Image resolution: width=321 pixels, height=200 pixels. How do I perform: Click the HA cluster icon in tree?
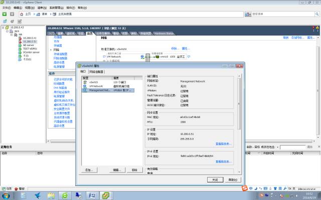pos(16,34)
